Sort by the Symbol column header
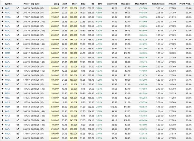Screen dimensions: 194x141 click(x=8, y=4)
